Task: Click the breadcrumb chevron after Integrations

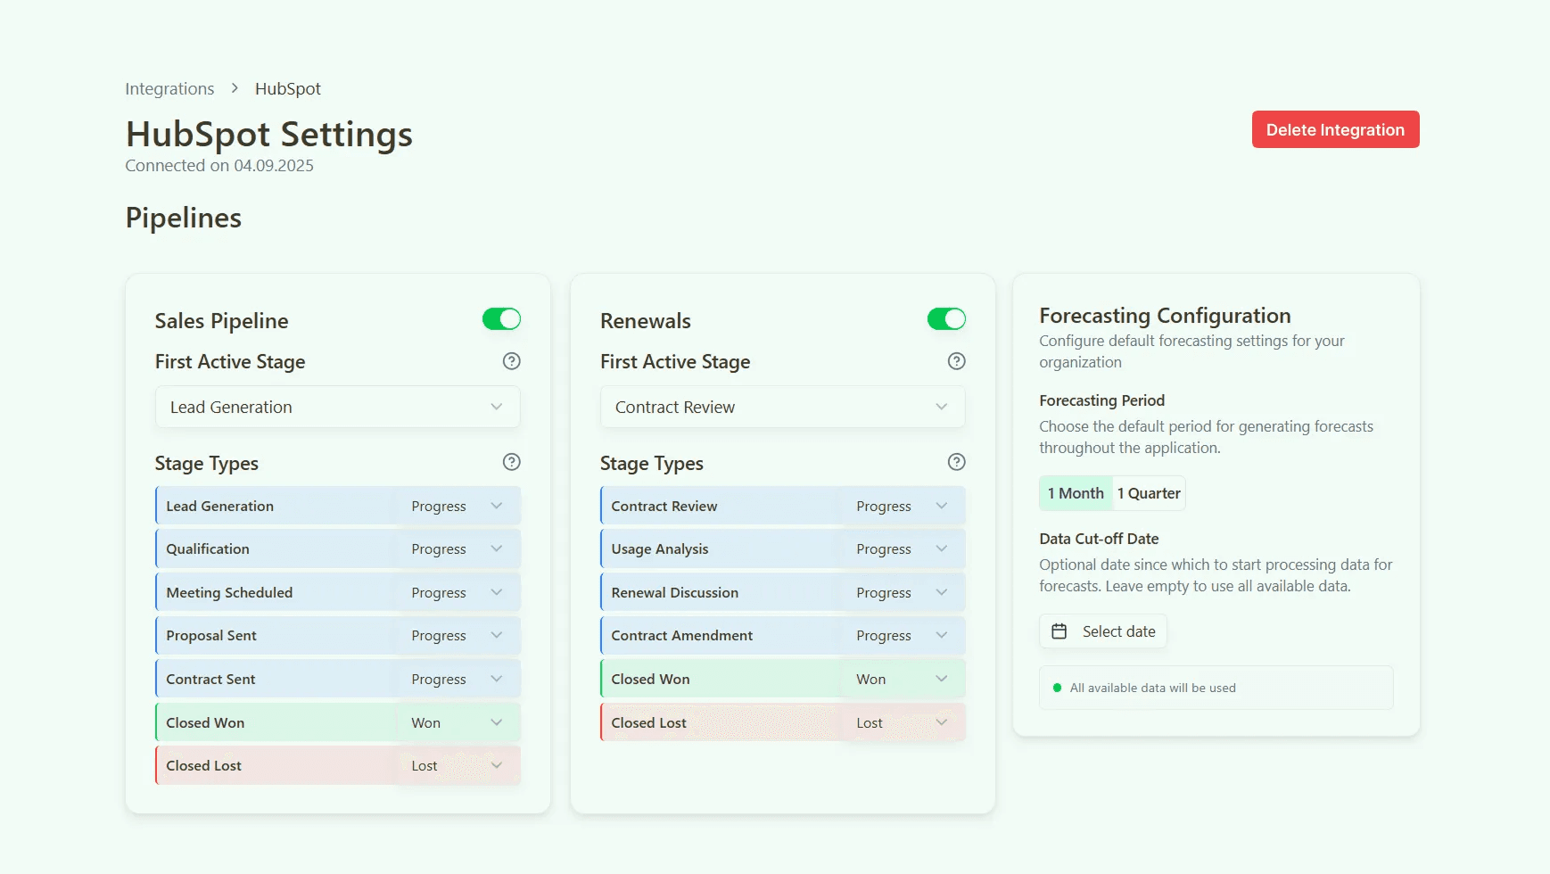Action: [x=235, y=88]
